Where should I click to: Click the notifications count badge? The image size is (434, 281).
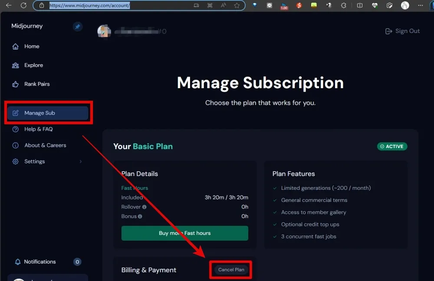point(77,262)
